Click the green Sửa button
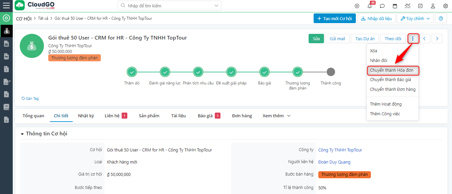This screenshot has width=452, height=194. point(316,39)
